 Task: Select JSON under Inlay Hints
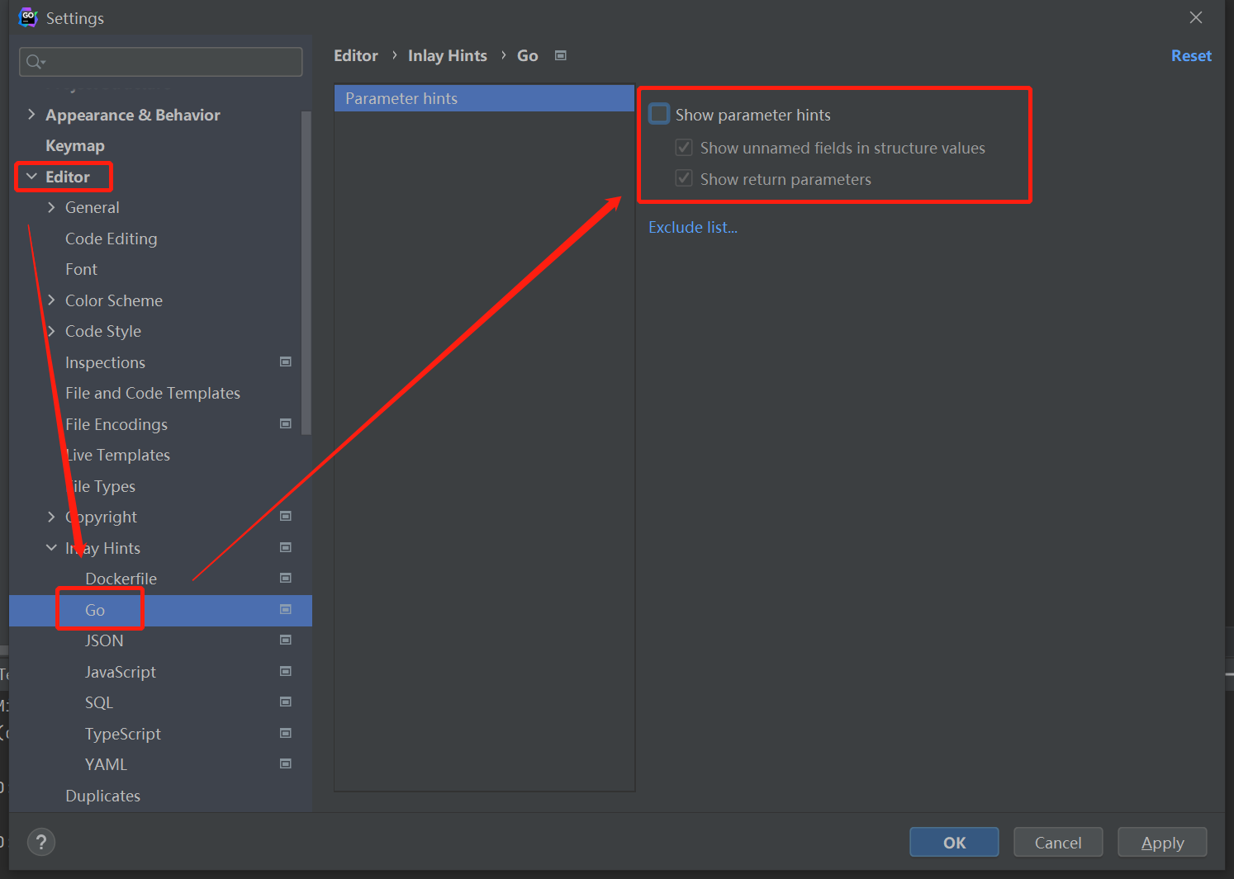coord(104,640)
